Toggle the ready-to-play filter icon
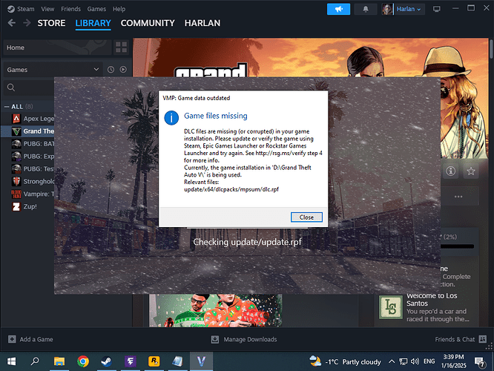This screenshot has width=494, height=371. click(123, 69)
